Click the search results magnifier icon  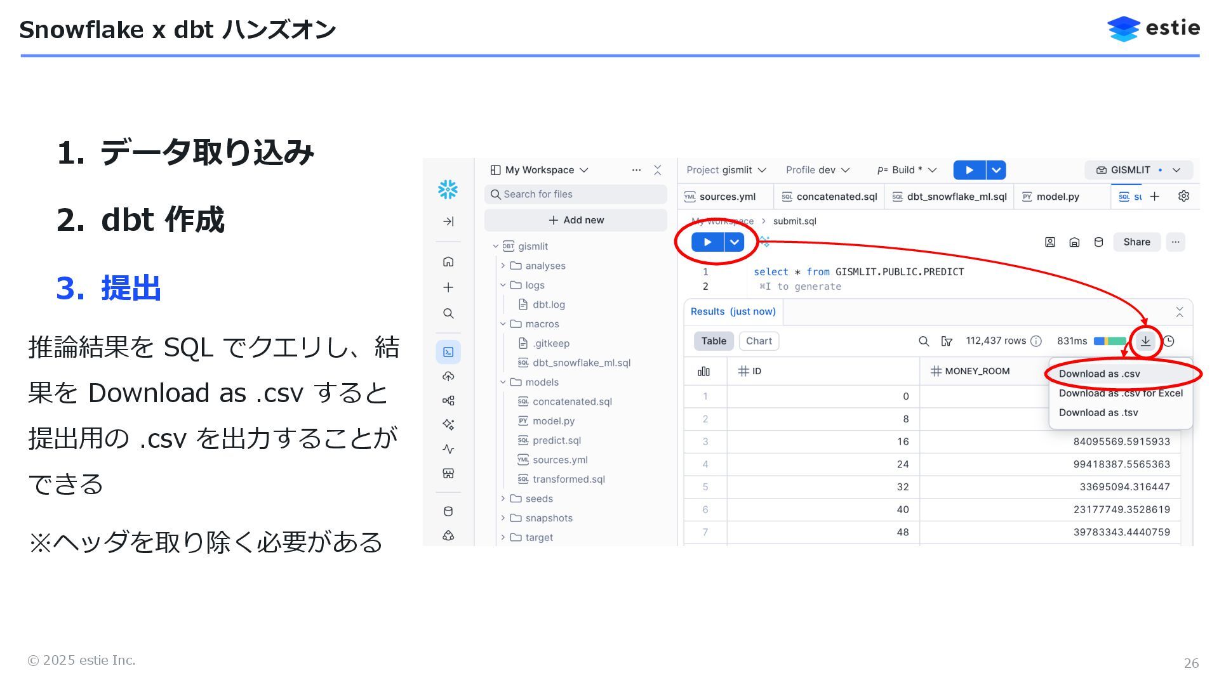(924, 341)
